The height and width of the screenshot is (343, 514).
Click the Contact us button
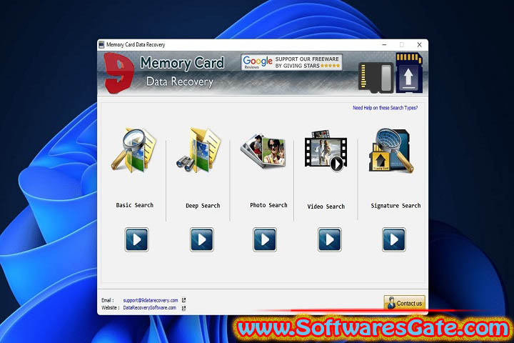click(405, 303)
